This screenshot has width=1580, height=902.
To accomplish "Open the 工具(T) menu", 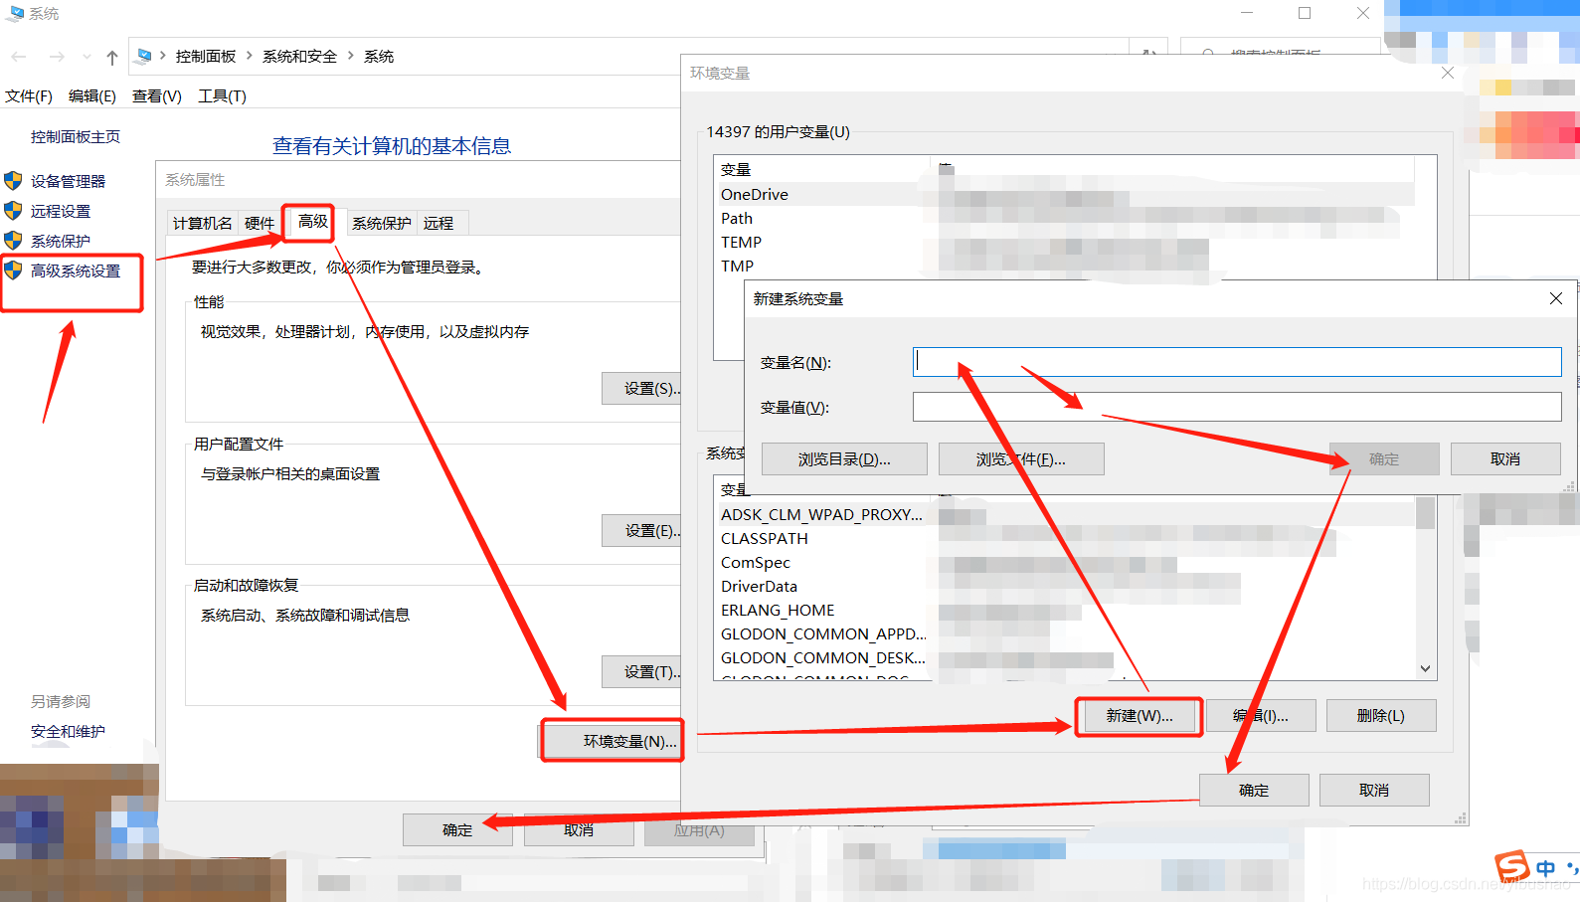I will (x=222, y=96).
